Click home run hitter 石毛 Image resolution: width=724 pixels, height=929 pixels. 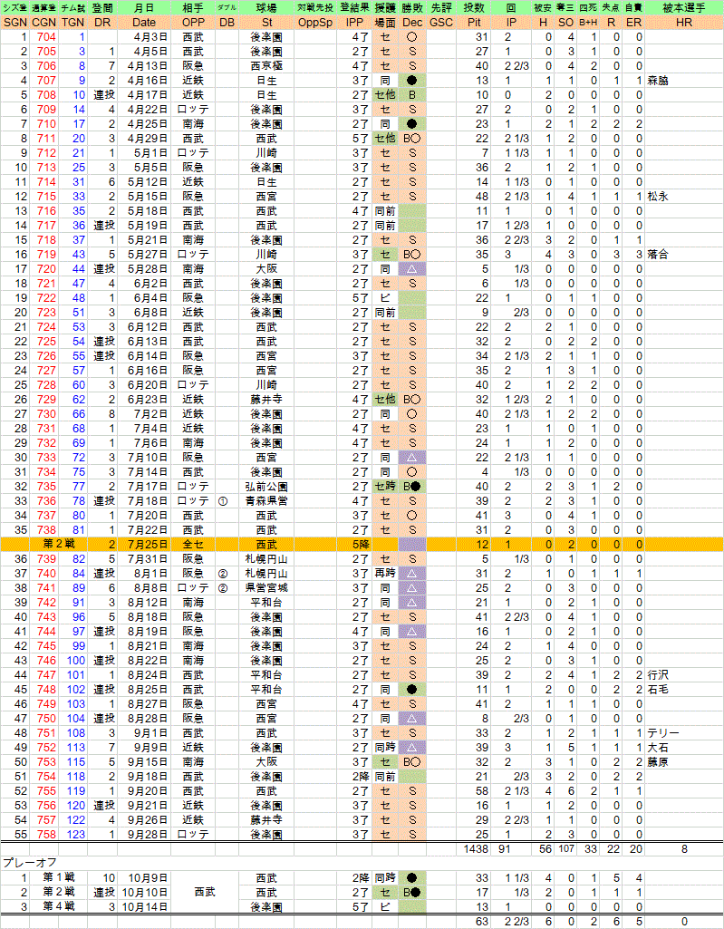pos(658,689)
